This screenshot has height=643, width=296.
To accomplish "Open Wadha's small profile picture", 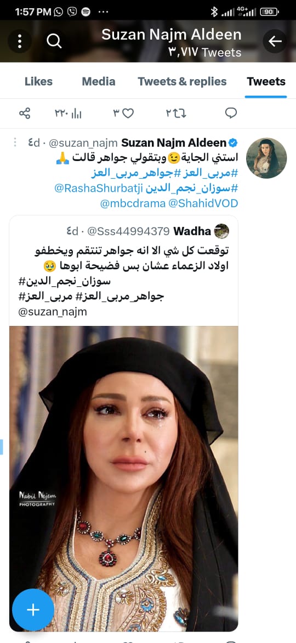I will pyautogui.click(x=221, y=231).
